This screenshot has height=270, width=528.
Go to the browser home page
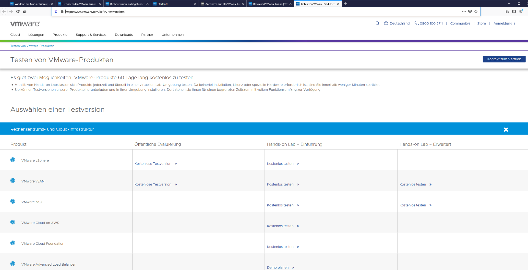(x=24, y=12)
